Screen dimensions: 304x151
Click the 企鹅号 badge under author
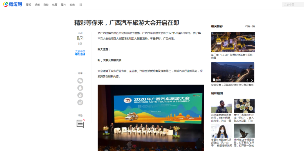(80, 54)
